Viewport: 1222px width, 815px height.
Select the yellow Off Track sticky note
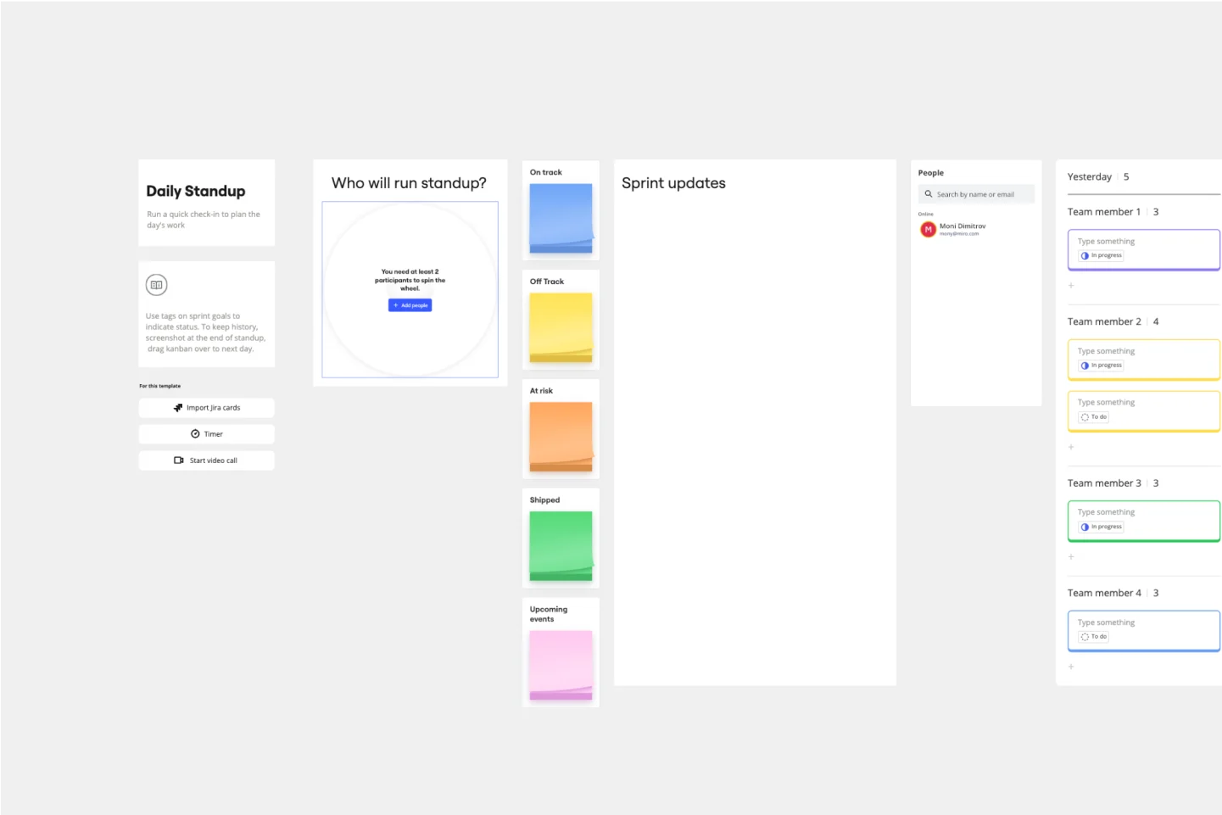(x=561, y=327)
